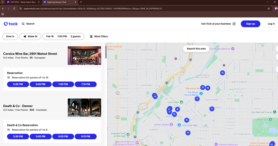Image resolution: width=278 pixels, height=146 pixels.
Task: Open a new browser tab
Action: (x=81, y=2)
